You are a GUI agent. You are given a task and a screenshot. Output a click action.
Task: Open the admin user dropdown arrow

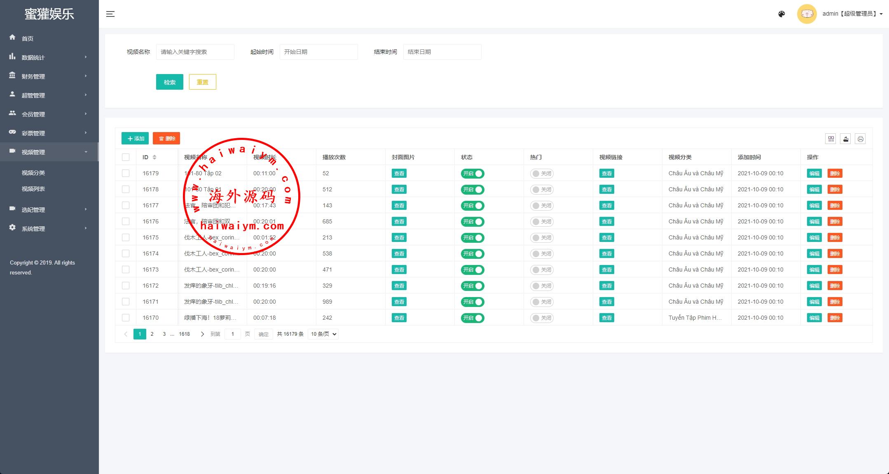[x=881, y=14]
